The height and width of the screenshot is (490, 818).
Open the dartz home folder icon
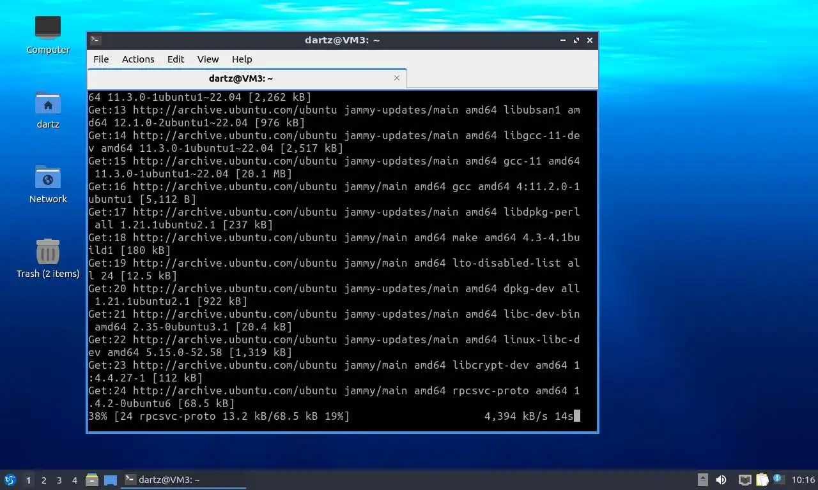[48, 109]
